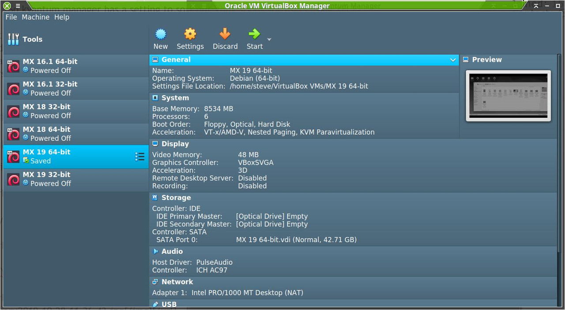Viewport: 565px width, 310px height.
Task: Click the Display section screen icon
Action: pos(155,144)
